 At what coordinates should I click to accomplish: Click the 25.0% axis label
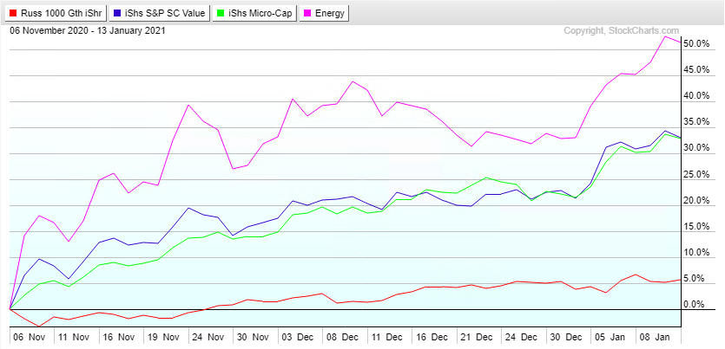click(697, 175)
